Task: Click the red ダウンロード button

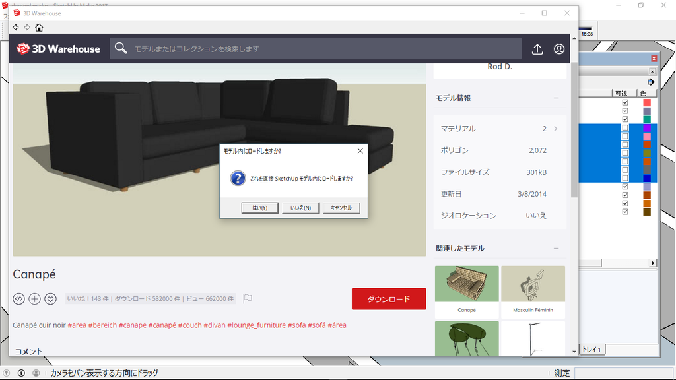Action: pos(389,299)
